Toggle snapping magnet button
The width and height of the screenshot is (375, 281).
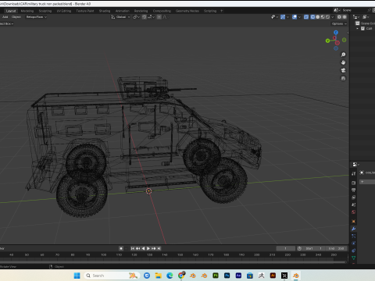[x=145, y=17]
